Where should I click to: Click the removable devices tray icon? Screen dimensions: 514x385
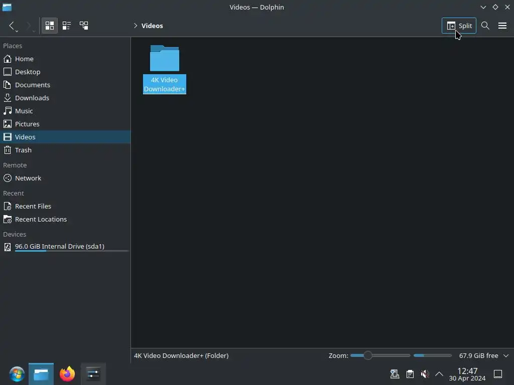(395, 374)
